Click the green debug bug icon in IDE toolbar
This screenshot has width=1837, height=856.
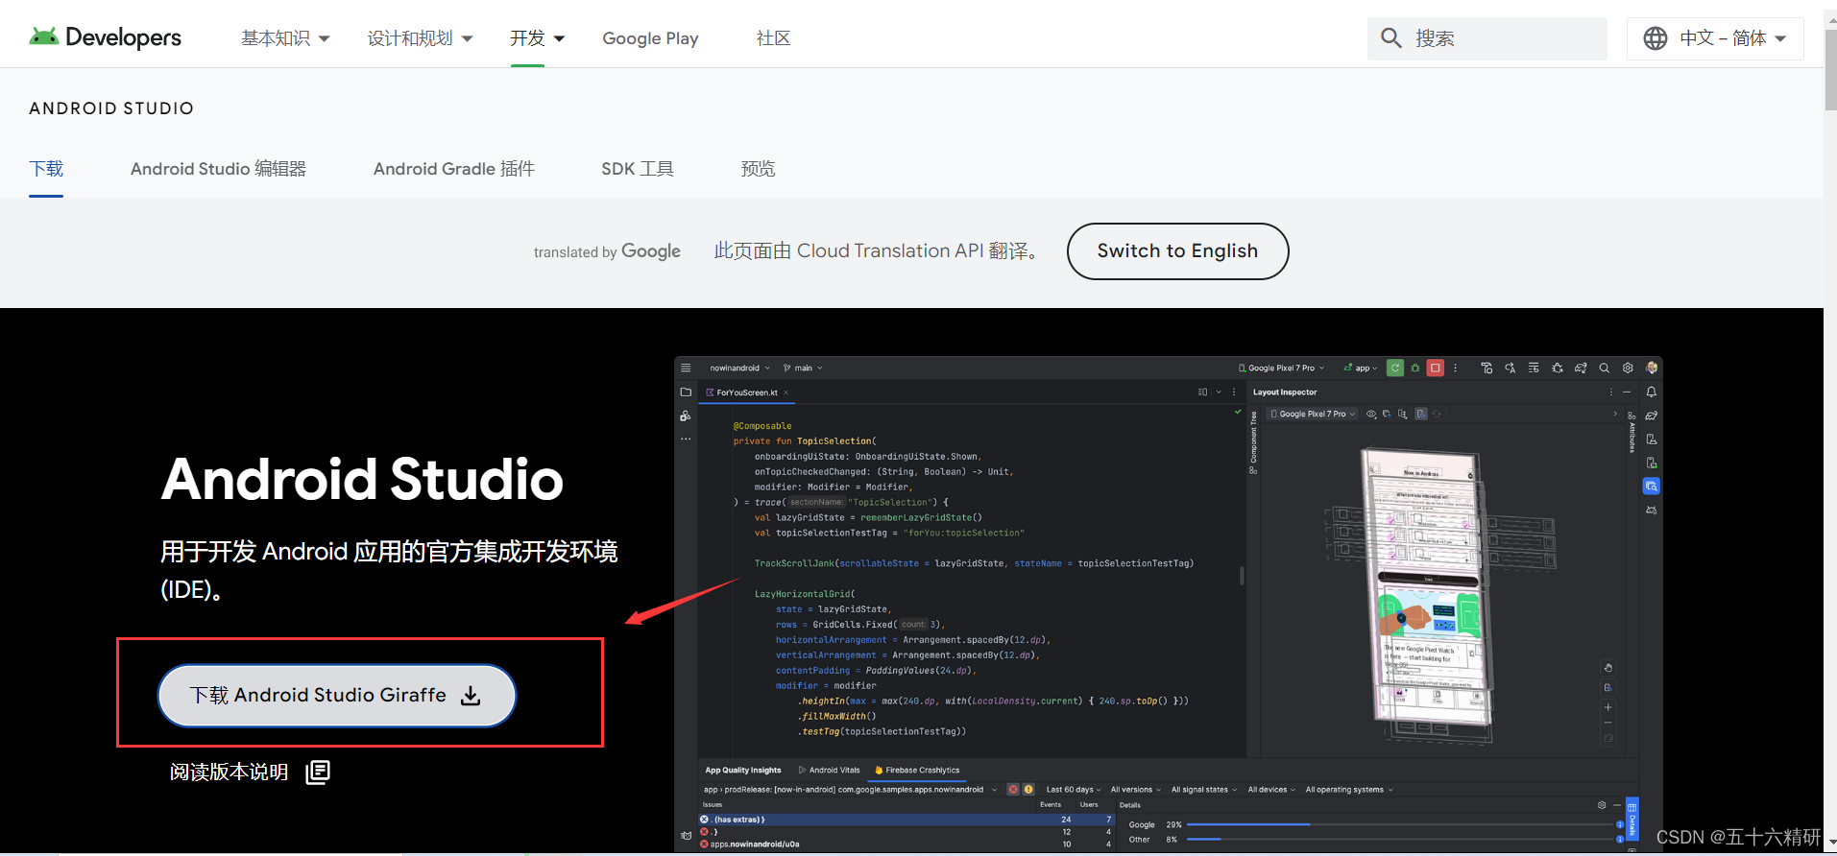click(x=1415, y=368)
